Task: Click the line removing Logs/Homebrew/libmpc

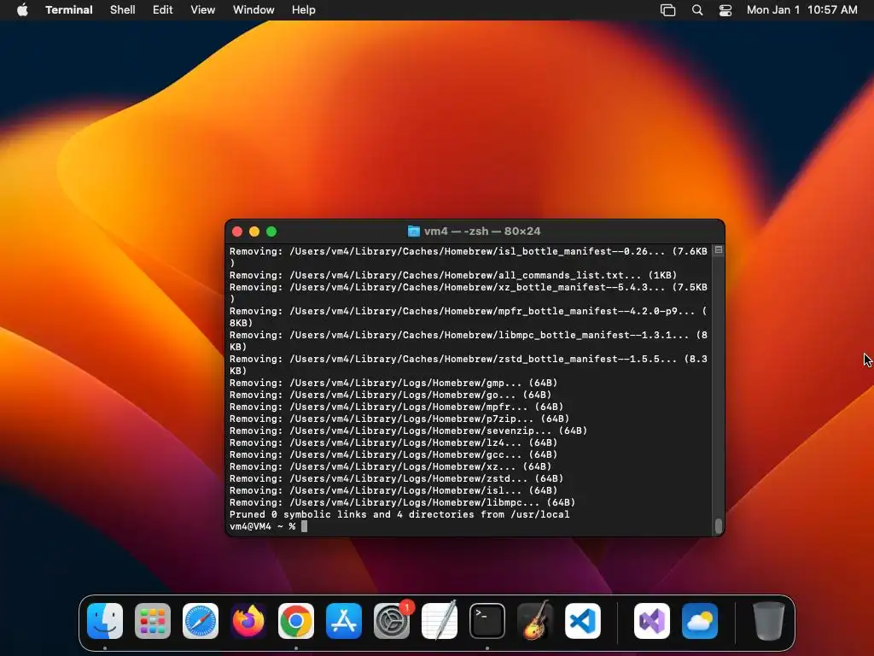Action: point(403,502)
